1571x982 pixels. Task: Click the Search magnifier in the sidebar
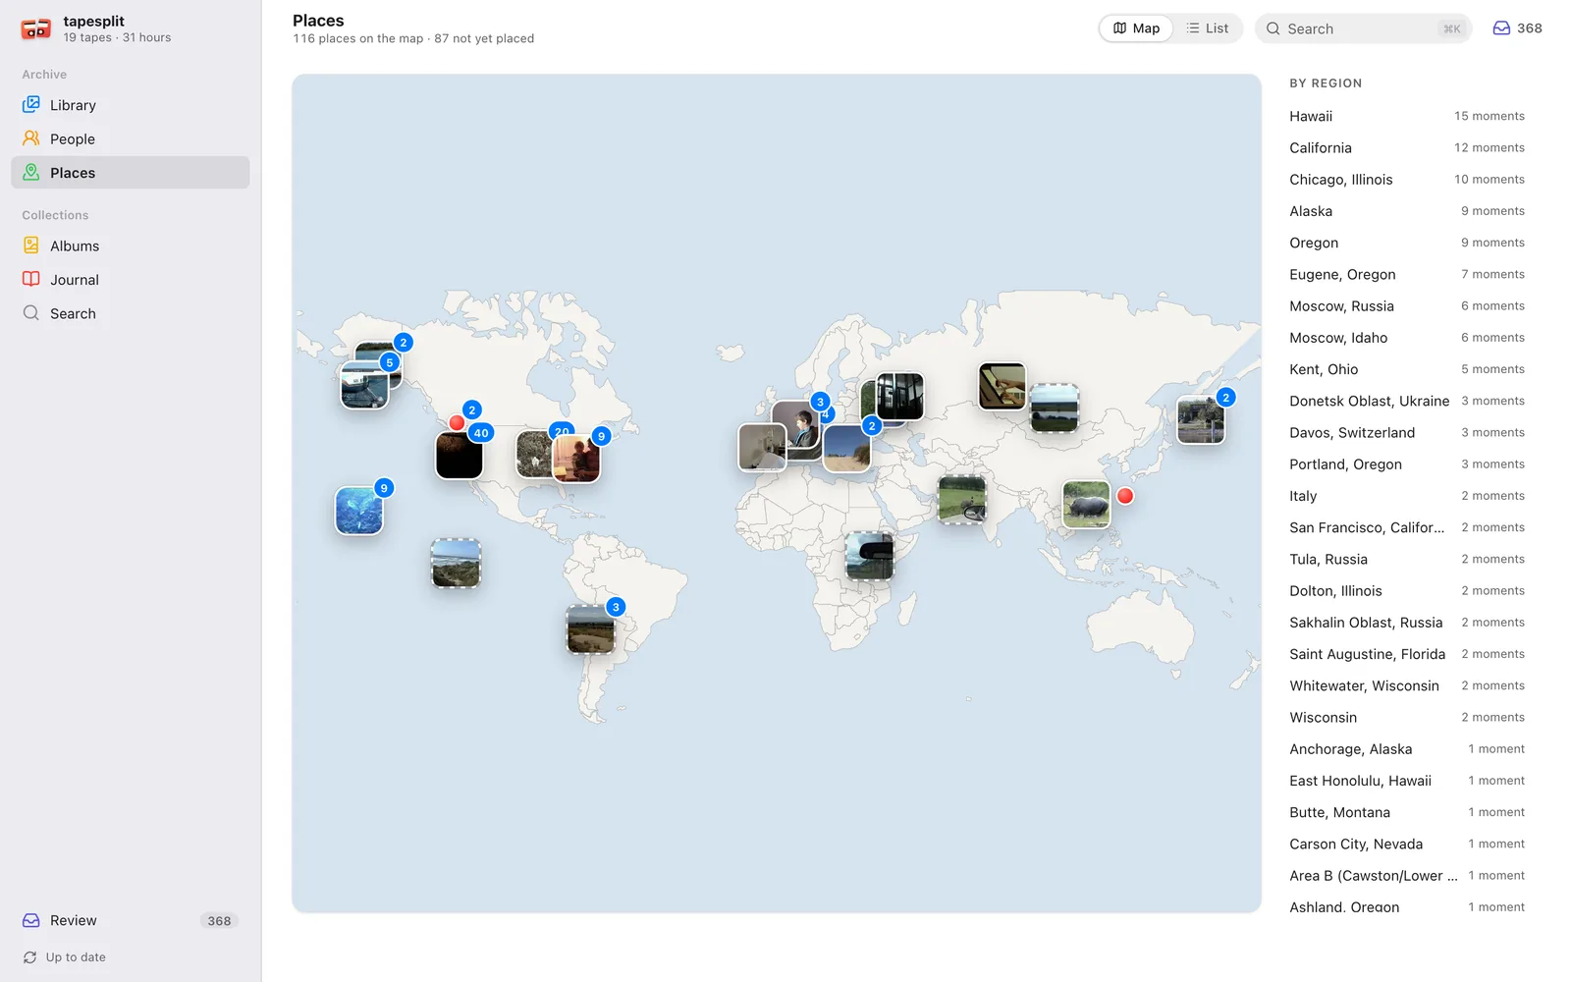pyautogui.click(x=31, y=313)
